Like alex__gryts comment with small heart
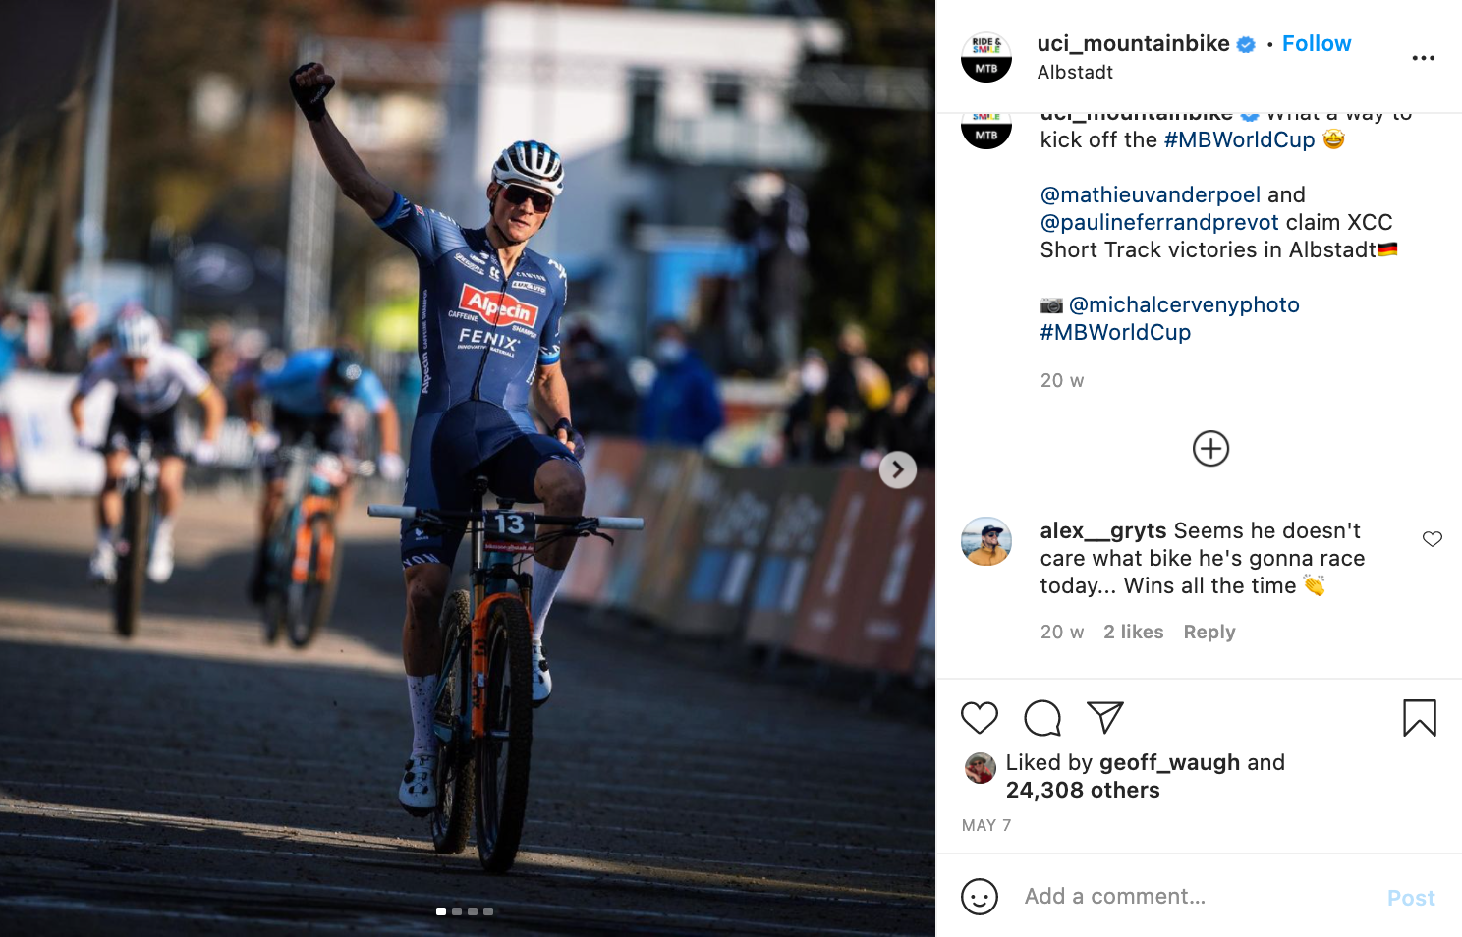Screen dimensions: 1462x937 tap(1433, 538)
